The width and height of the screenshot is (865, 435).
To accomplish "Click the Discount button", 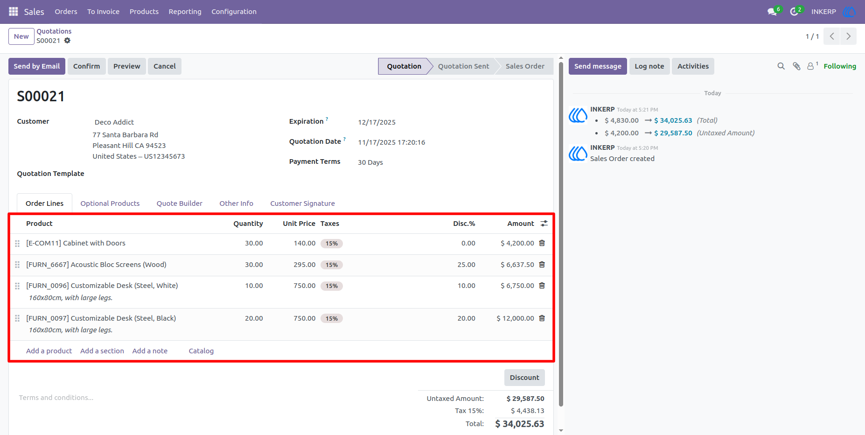I will [524, 378].
